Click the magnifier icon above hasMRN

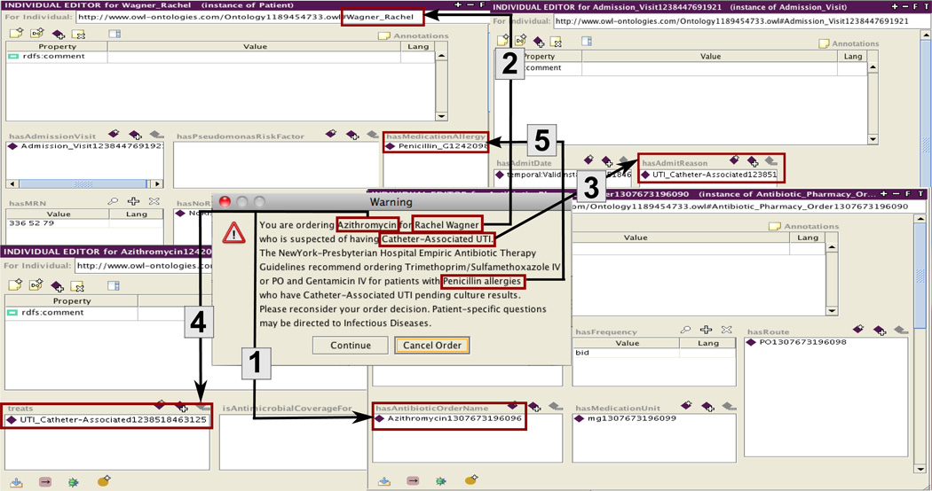113,202
